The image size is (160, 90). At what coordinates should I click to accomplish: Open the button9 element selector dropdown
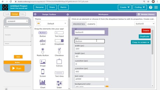point(144,24)
